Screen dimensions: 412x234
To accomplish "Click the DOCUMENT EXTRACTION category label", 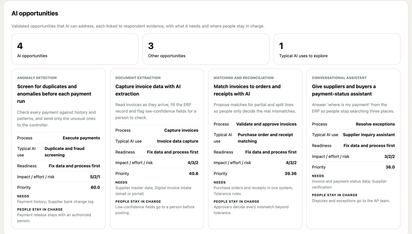I will [138, 78].
